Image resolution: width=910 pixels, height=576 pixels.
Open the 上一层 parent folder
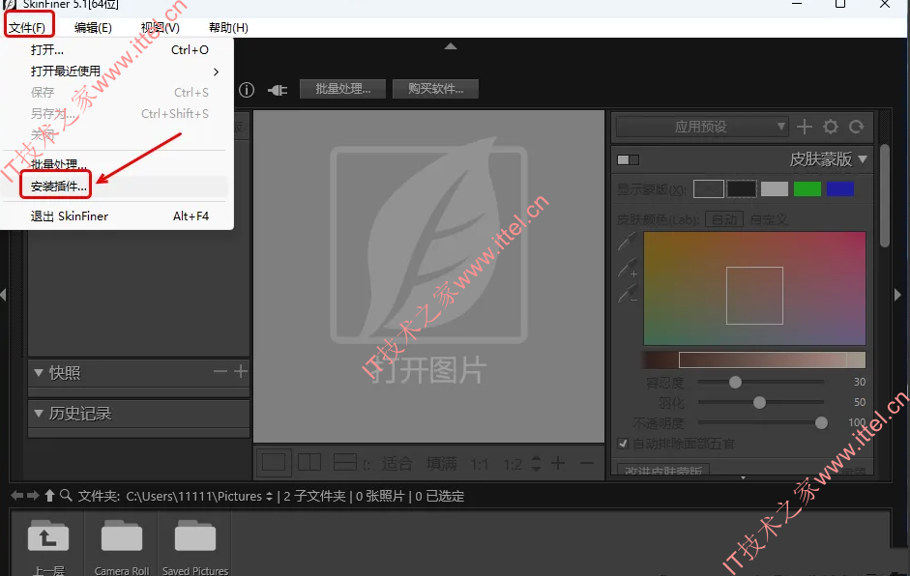(48, 546)
